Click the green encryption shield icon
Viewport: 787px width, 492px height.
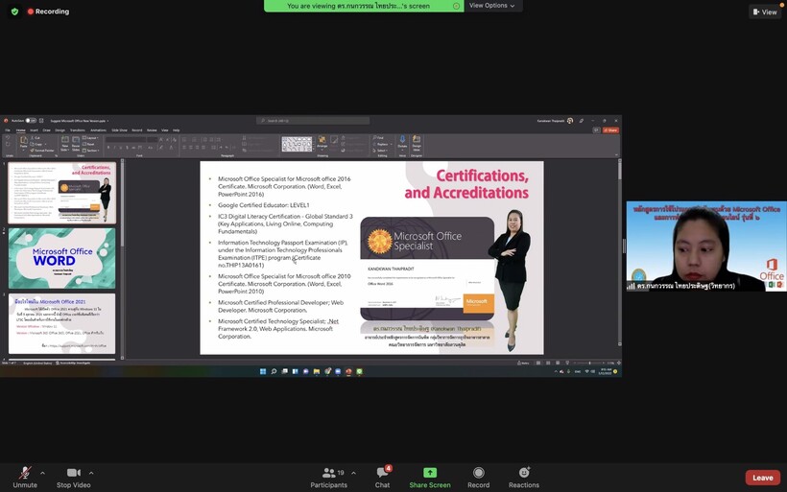pos(14,12)
